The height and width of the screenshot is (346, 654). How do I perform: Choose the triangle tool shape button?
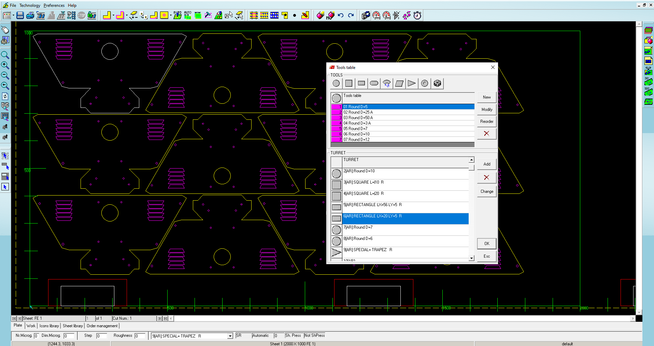point(412,83)
